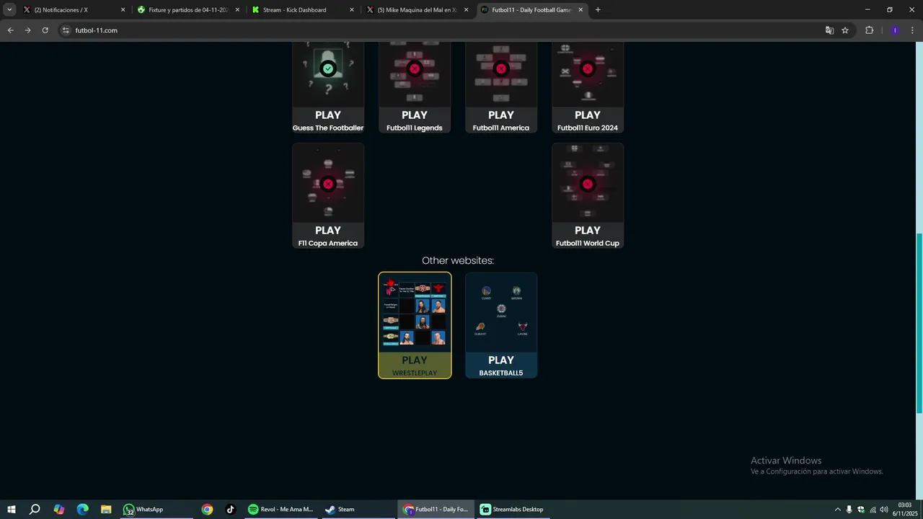Show hidden system tray icons
This screenshot has height=519, width=923.
click(x=837, y=509)
